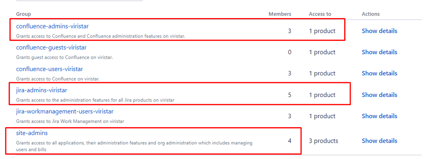
Task: Click description 'Grants access to Confluence on viristar.'
Action: click(58, 79)
